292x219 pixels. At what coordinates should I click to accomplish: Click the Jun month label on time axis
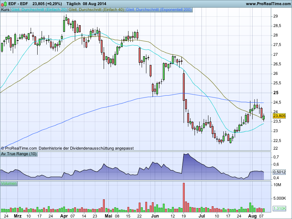pyautogui.click(x=155, y=216)
